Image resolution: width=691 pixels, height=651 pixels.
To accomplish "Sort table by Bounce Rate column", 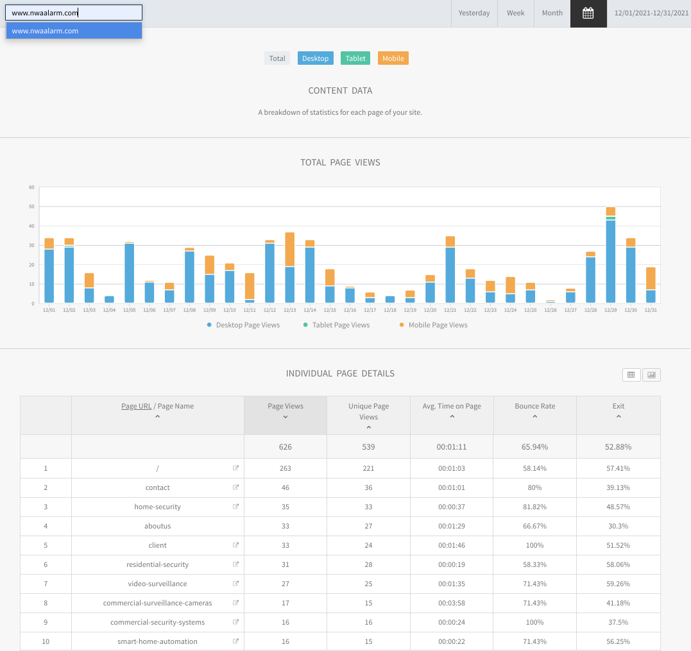I will click(x=534, y=410).
